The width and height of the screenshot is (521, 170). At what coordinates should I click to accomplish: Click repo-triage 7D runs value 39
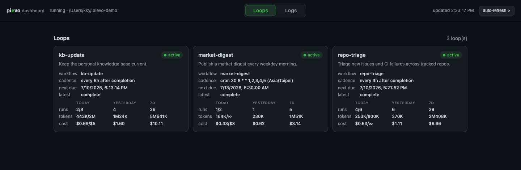[x=432, y=109]
